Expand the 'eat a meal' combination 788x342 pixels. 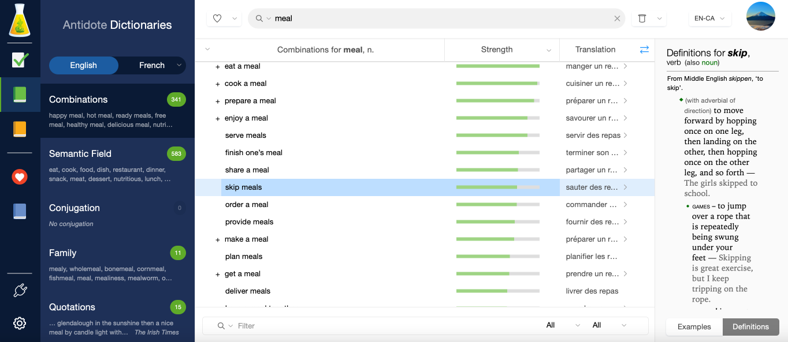[218, 67]
